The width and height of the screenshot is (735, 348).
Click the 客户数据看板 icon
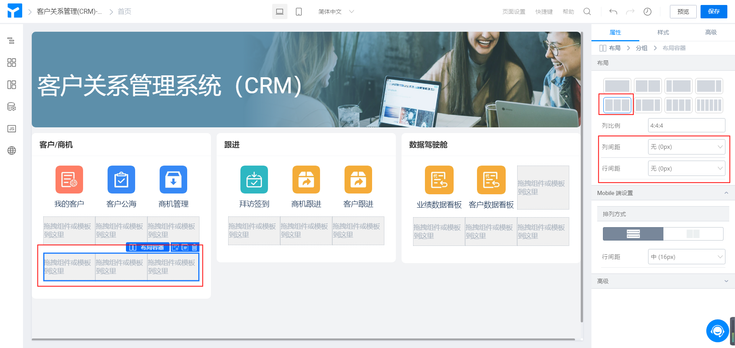(x=491, y=180)
